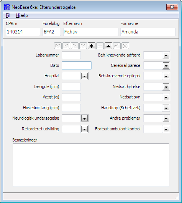Go to first record navigator button
The height and width of the screenshot is (203, 182).
point(57,46)
